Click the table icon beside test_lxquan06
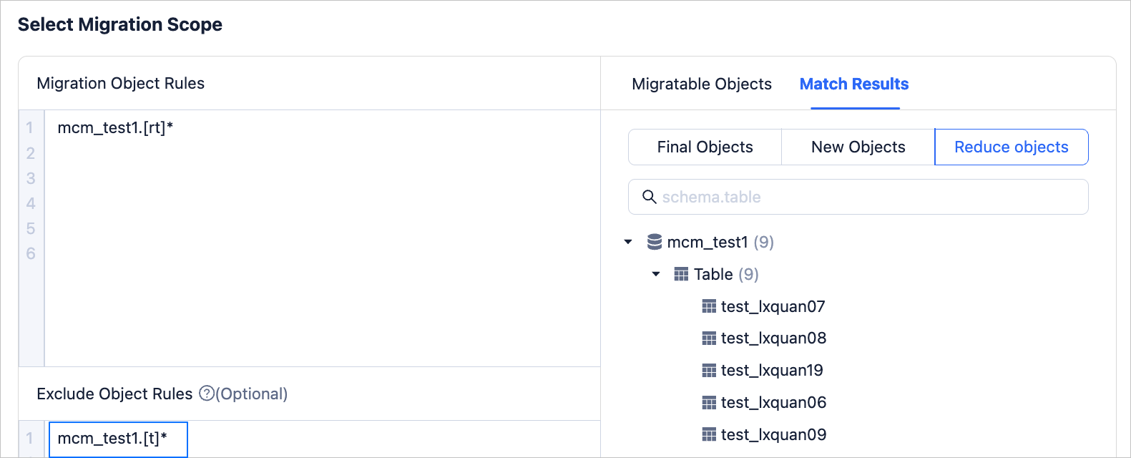 coord(709,402)
